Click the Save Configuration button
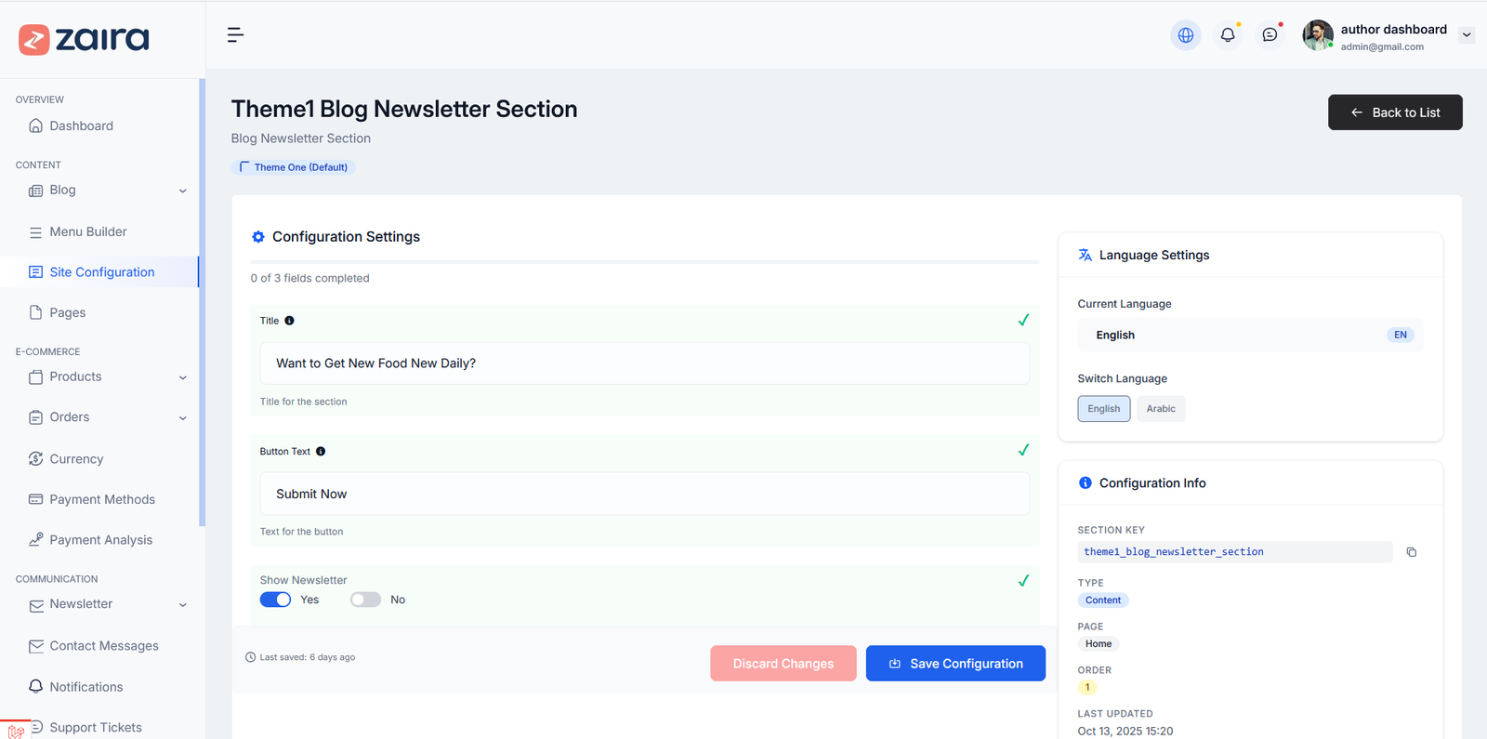1487x739 pixels. click(955, 664)
